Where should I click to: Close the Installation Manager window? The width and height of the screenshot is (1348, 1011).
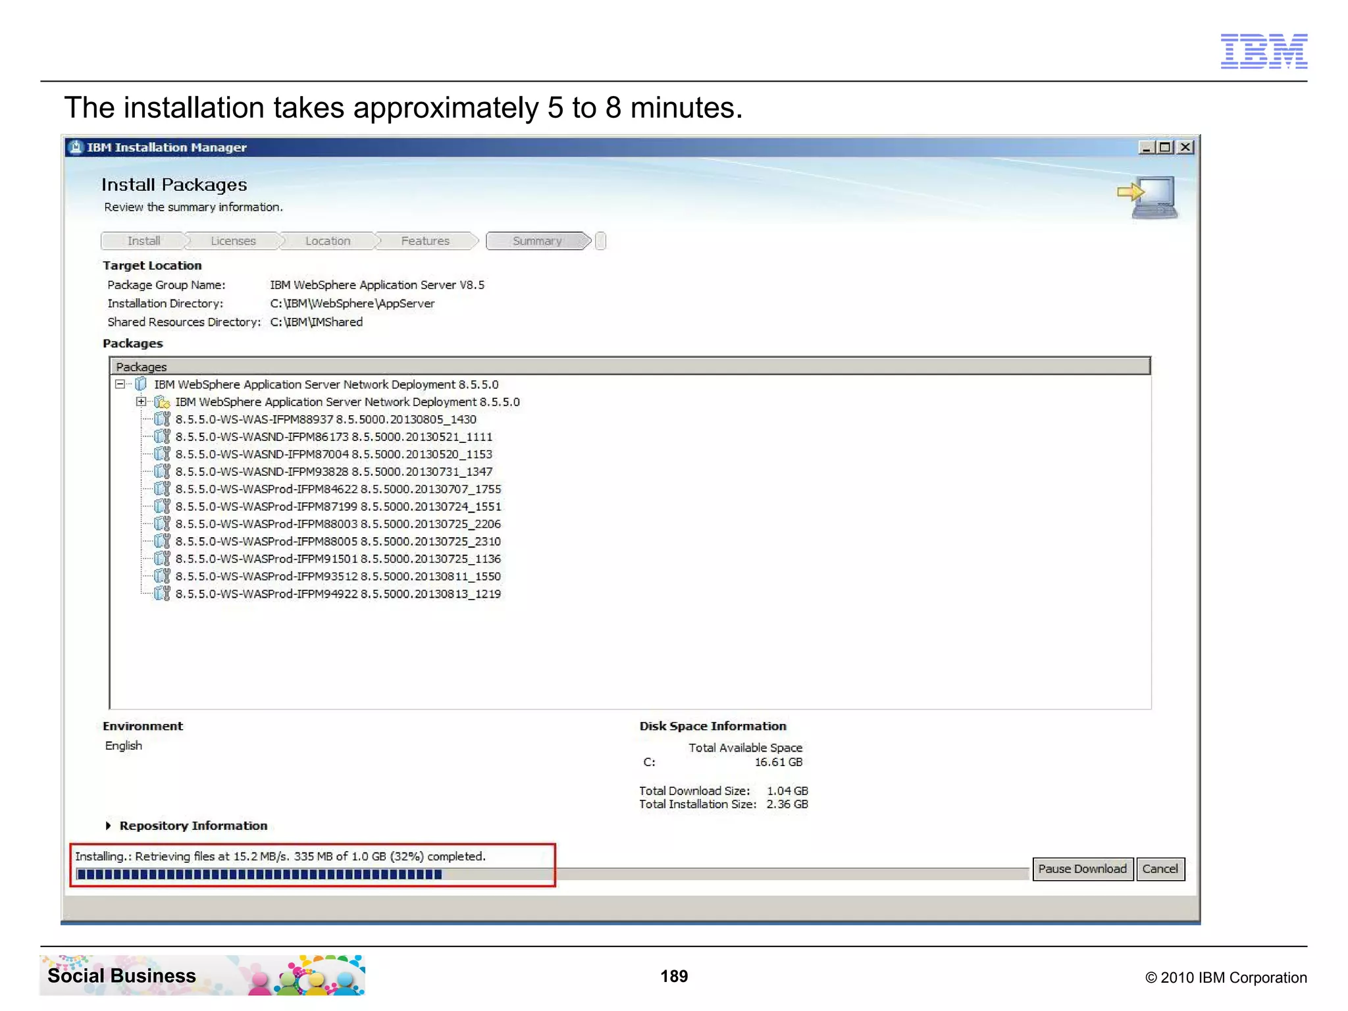(x=1185, y=147)
